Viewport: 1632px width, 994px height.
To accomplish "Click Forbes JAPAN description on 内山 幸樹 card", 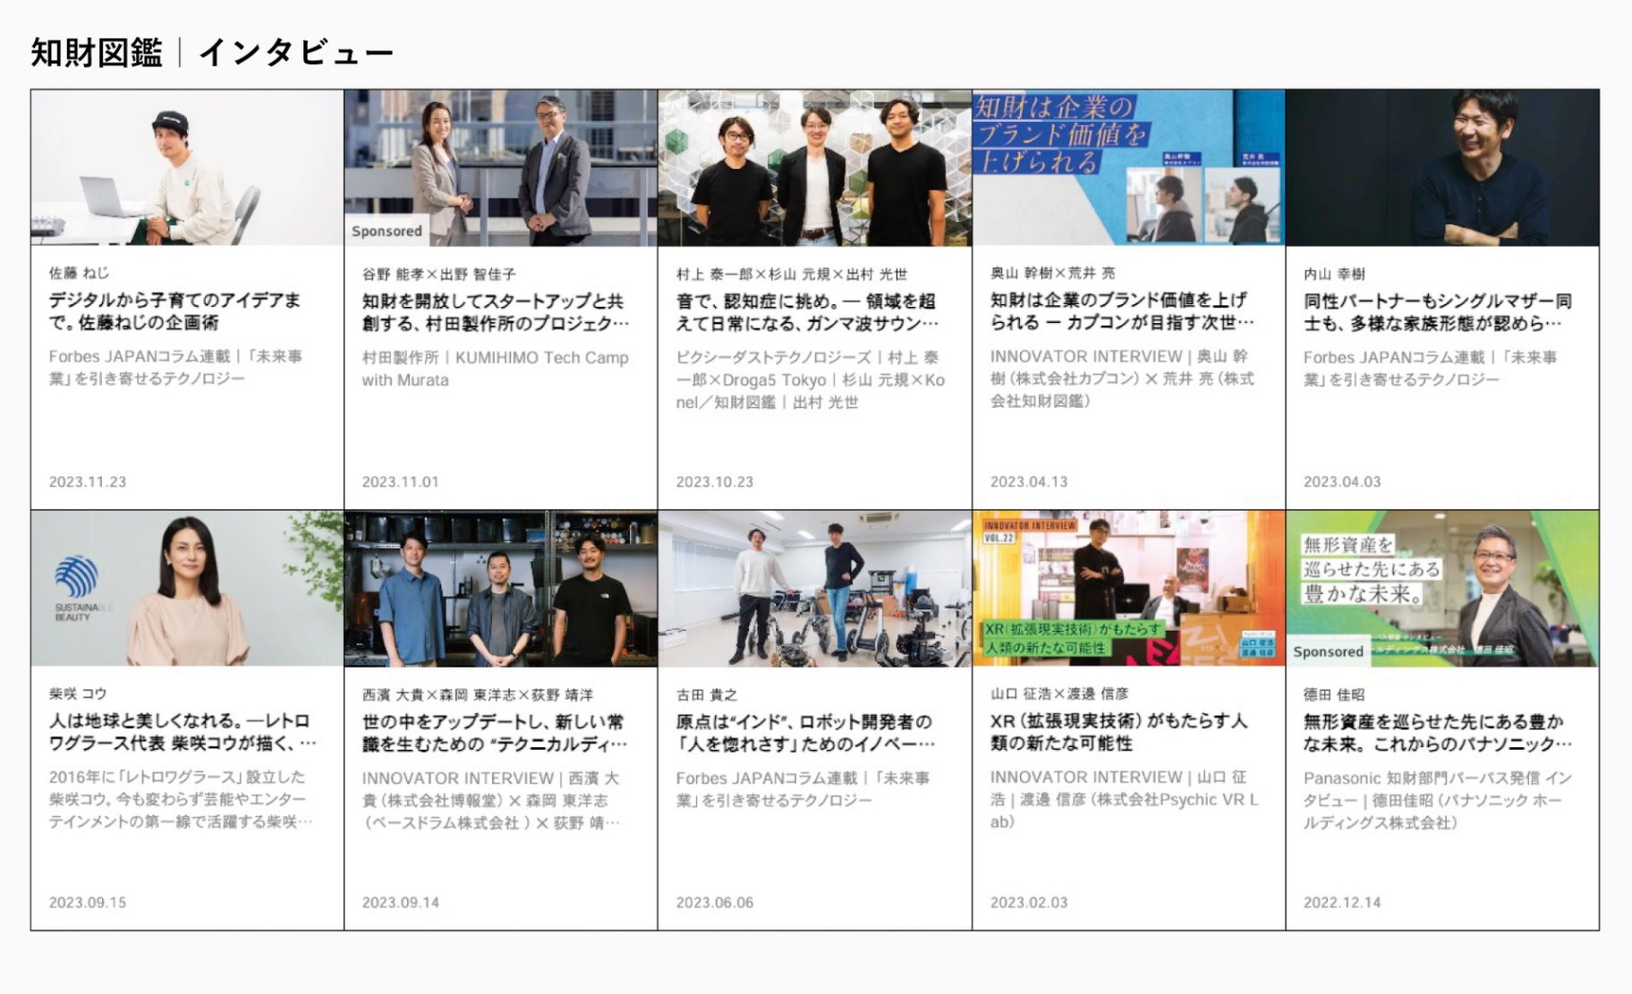I will point(1431,369).
